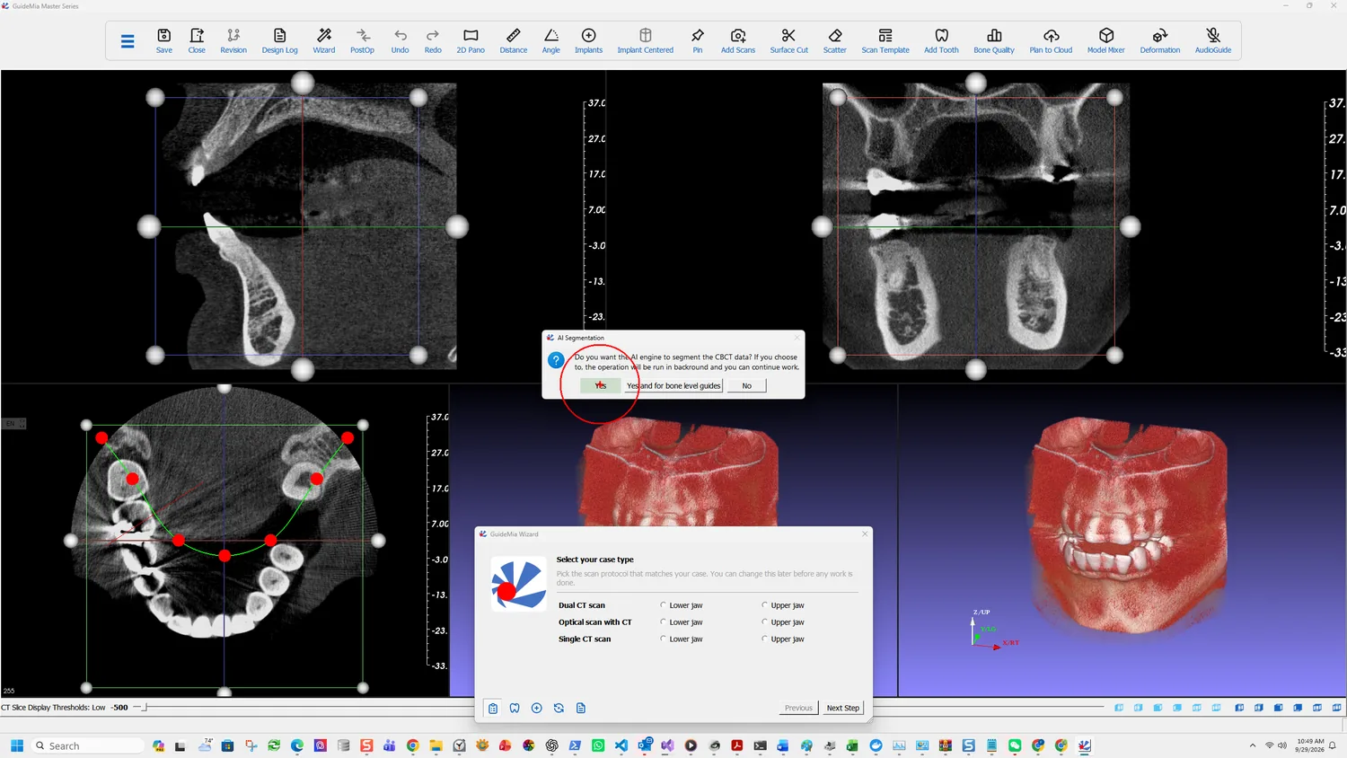Open the Scan Template tool
1347x758 pixels.
point(885,41)
